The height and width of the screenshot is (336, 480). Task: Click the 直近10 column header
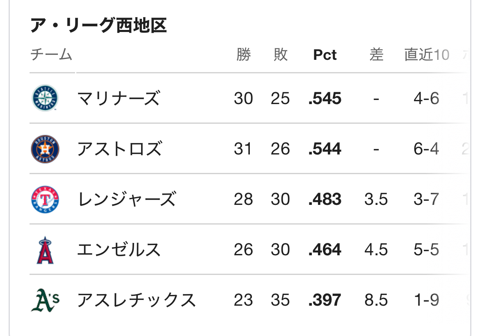coord(427,55)
